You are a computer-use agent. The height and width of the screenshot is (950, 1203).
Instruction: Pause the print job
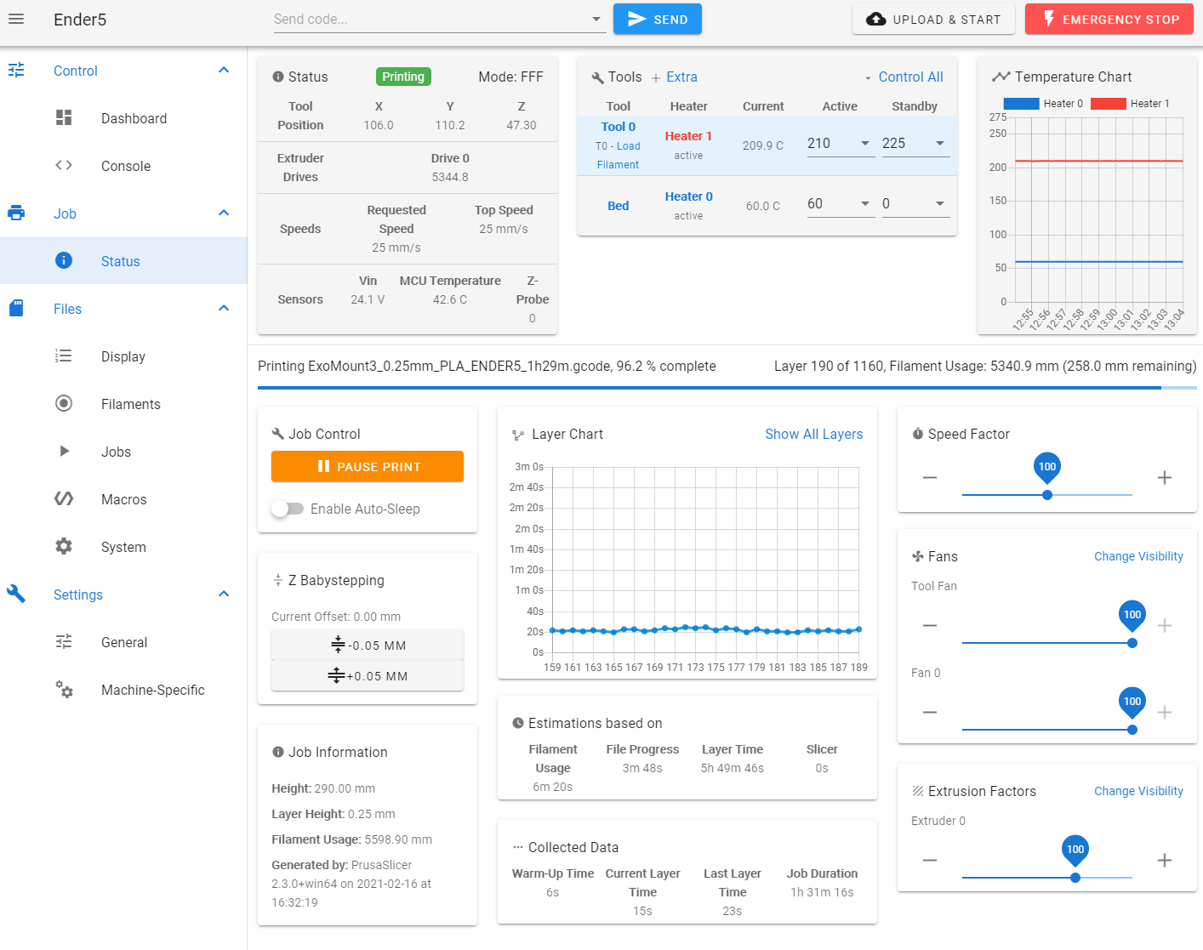[368, 466]
